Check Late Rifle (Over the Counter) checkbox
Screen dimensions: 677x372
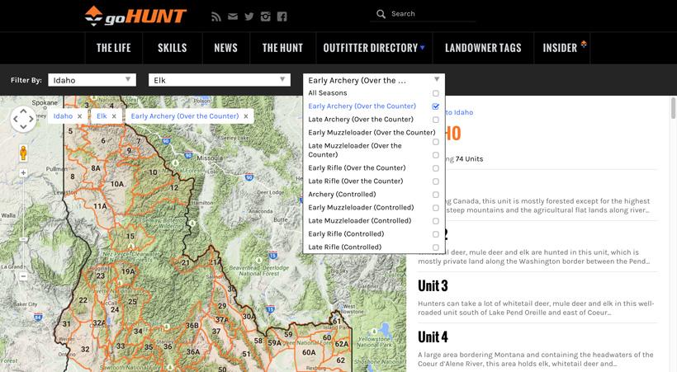point(436,181)
